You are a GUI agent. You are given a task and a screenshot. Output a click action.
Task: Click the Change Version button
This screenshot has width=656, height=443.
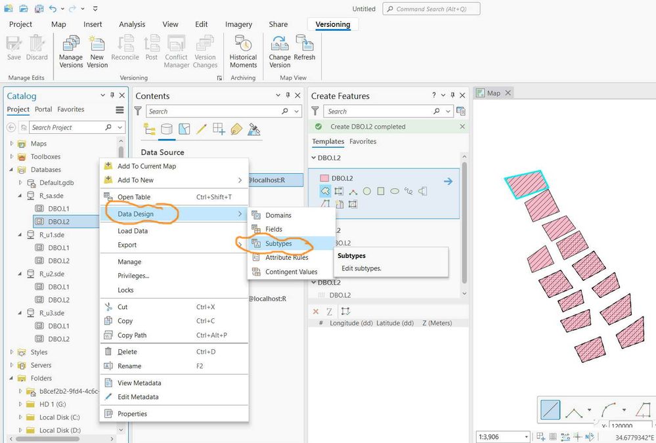(280, 52)
